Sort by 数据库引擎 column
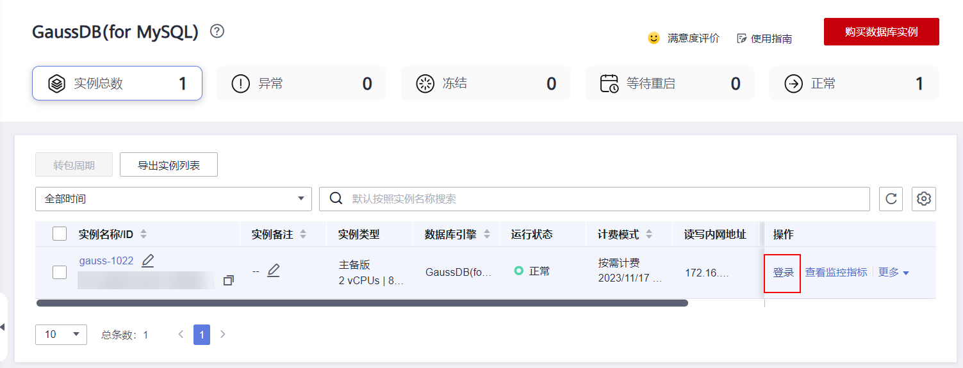This screenshot has height=368, width=963. coord(487,234)
